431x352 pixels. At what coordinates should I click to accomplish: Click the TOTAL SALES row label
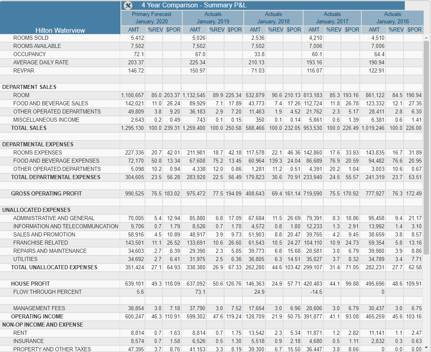pyautogui.click(x=29, y=128)
